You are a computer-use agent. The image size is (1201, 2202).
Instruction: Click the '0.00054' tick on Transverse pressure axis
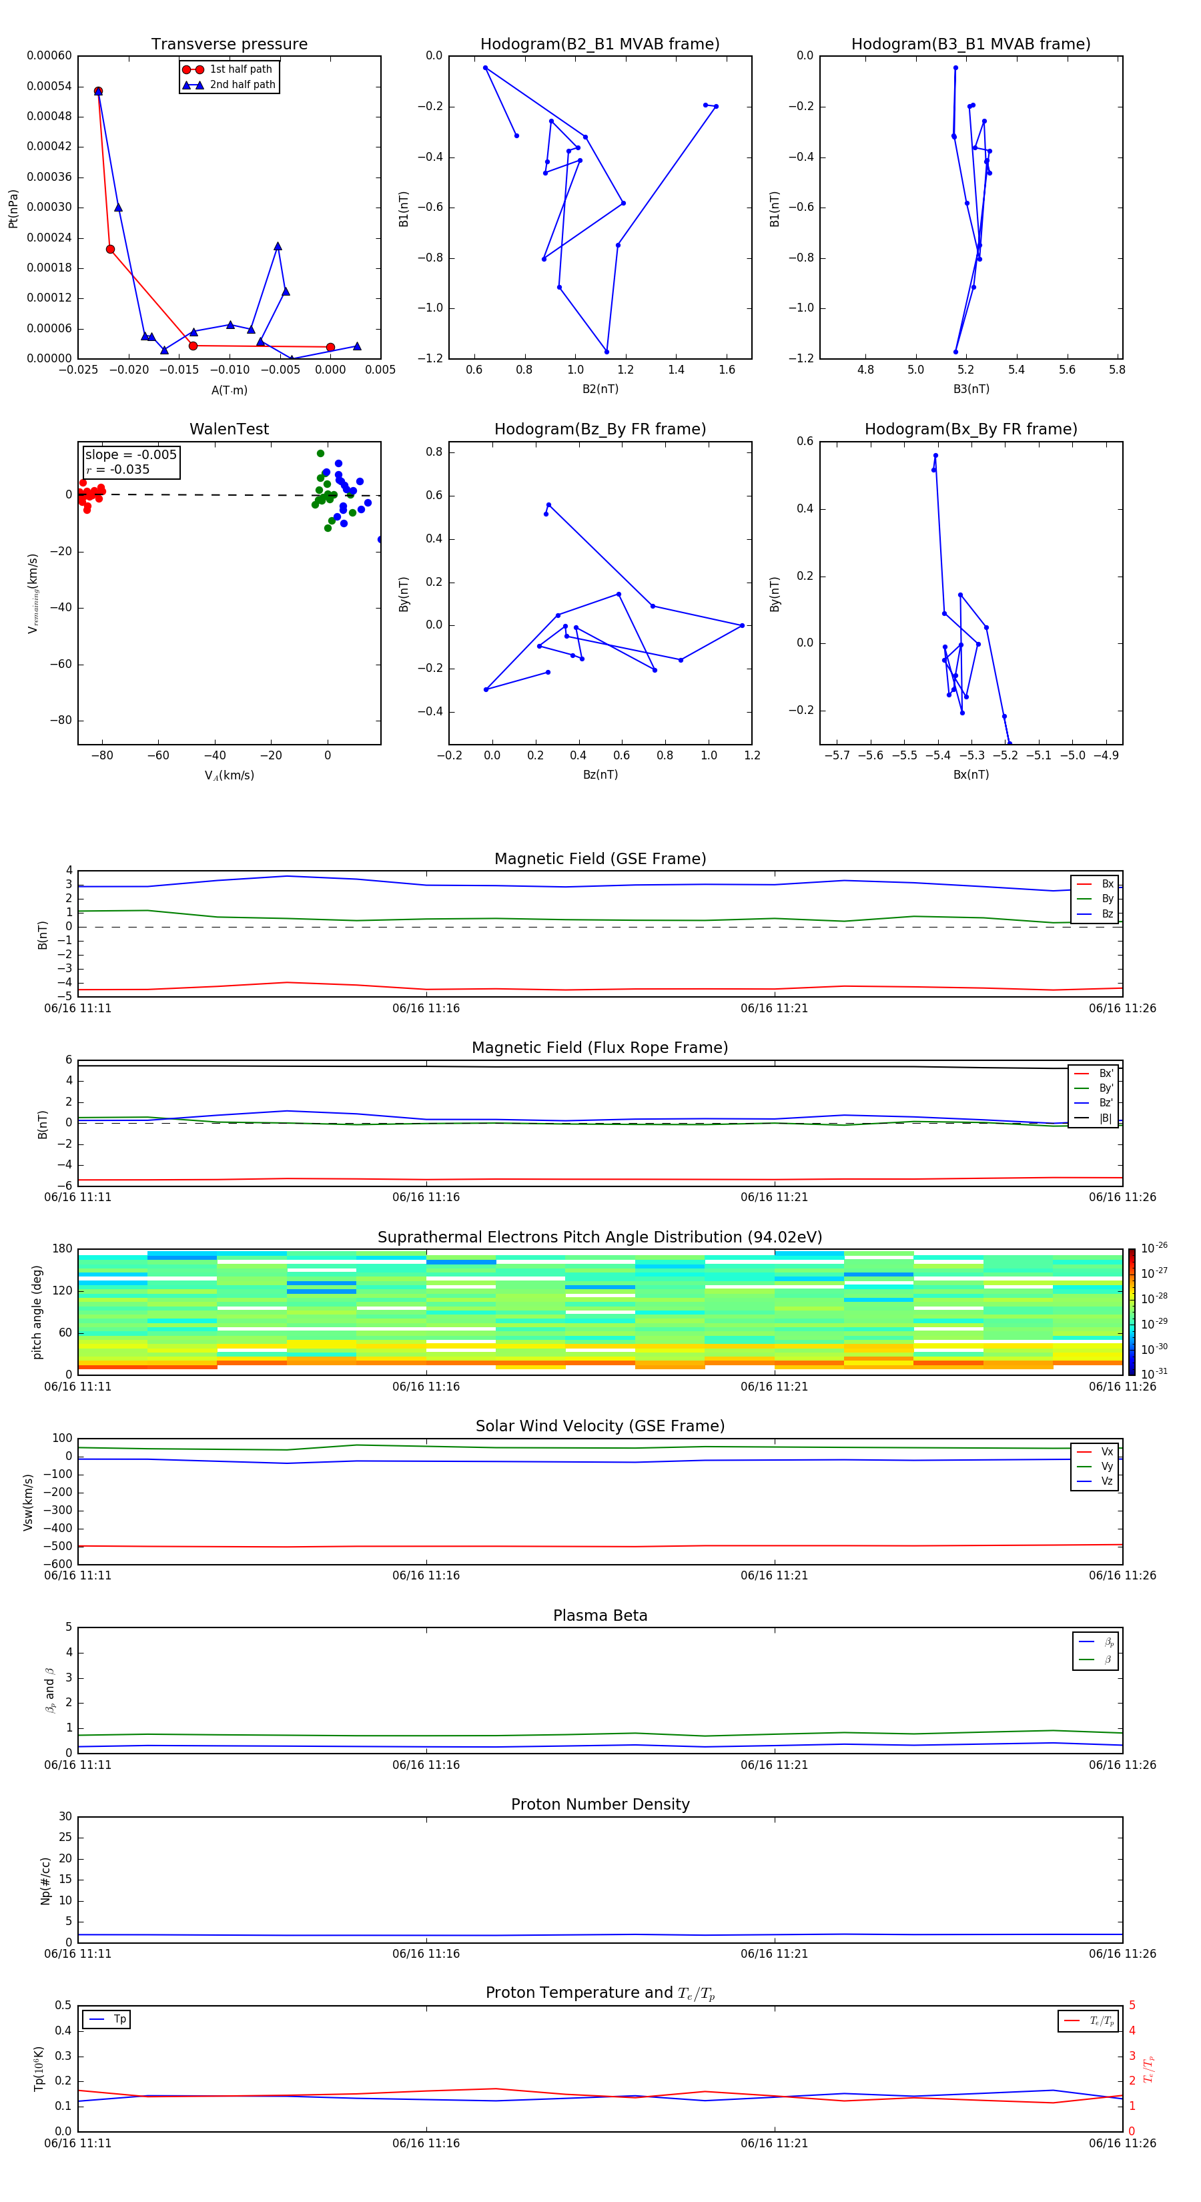(49, 86)
